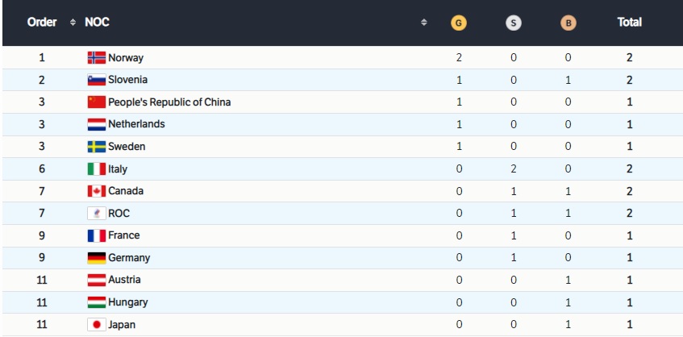Open the Netherlands country link
This screenshot has width=683, height=337.
click(x=136, y=124)
